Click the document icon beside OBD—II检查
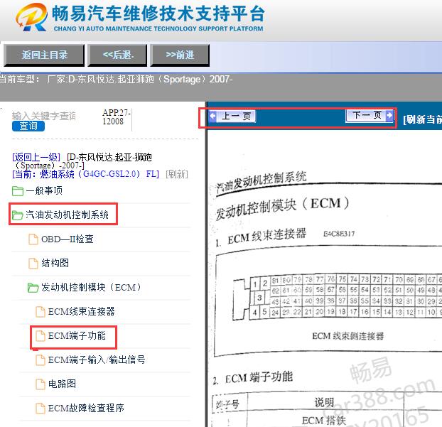Screen dimensions: 442x427 click(33, 239)
